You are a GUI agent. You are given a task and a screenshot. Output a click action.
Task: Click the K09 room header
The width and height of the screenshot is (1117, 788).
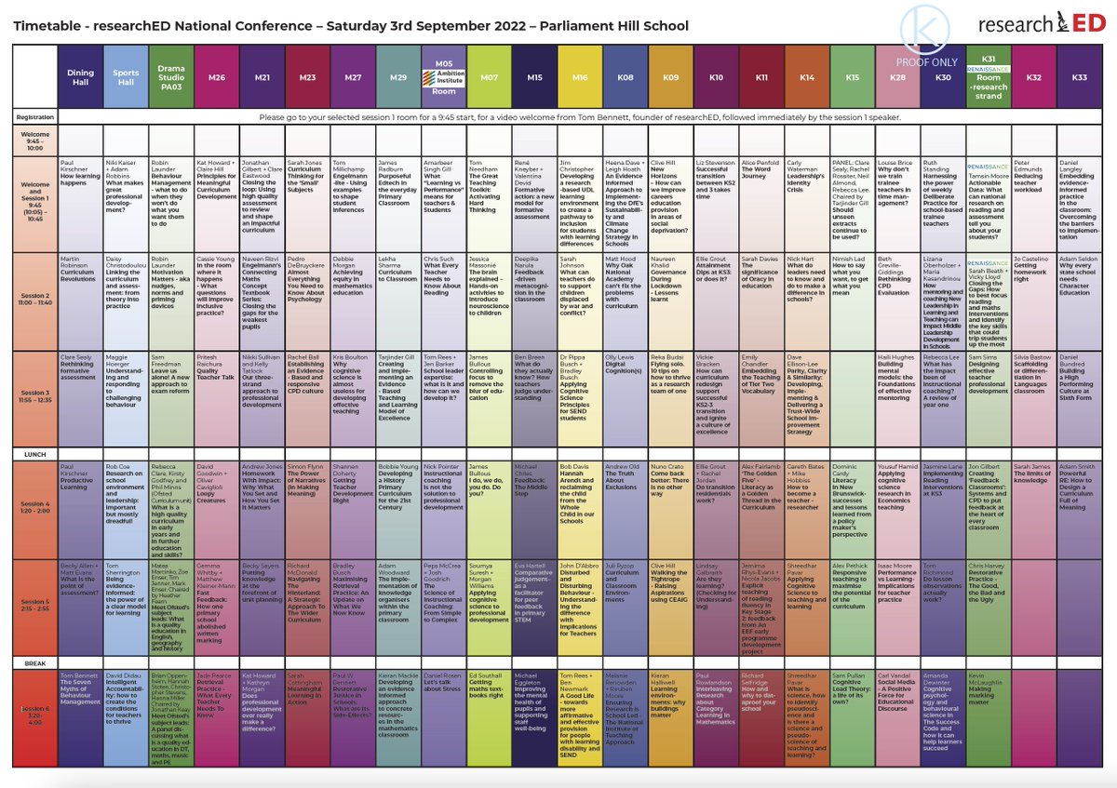tap(670, 77)
